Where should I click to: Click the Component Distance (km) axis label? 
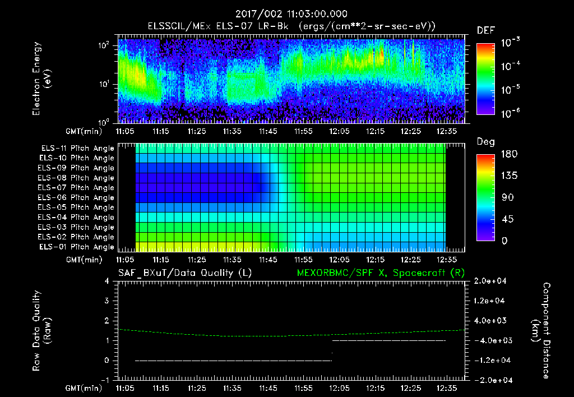(541, 331)
